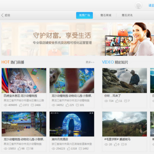Click the HOT 热门直播 heading
The width and height of the screenshot is (154, 154).
[13, 62]
